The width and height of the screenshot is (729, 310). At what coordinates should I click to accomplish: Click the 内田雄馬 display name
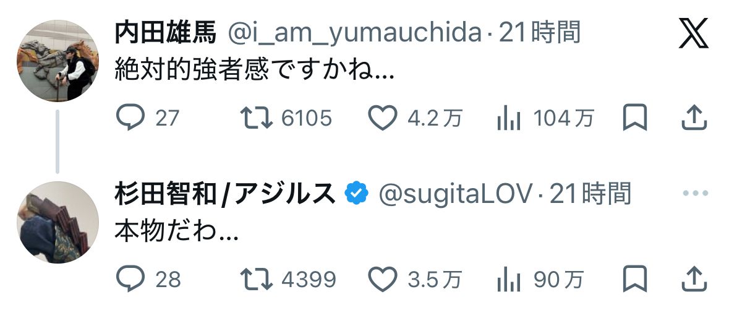point(166,33)
